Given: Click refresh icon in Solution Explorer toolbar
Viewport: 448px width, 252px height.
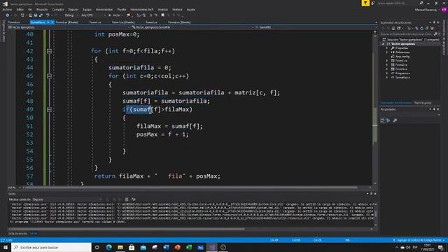Looking at the screenshot, I should (422, 28).
